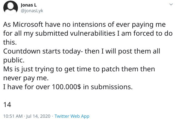Click the word 'intensions' in the tweet
This screenshot has width=176, height=121.
(89, 24)
